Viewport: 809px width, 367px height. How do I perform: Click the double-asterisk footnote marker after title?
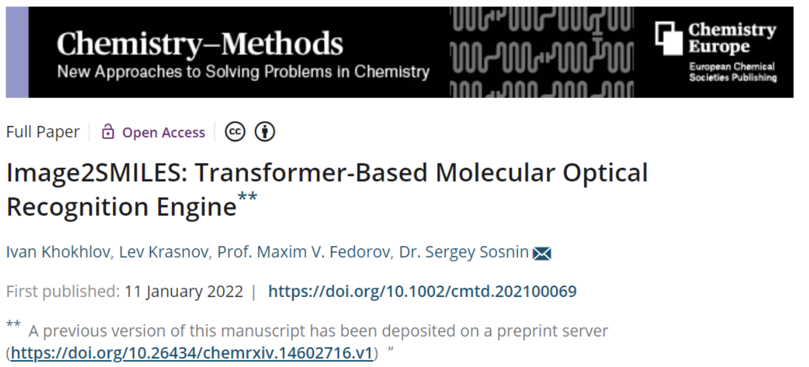[247, 197]
